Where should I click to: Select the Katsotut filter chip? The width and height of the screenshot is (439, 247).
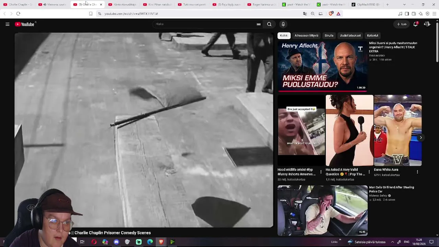[x=372, y=36]
